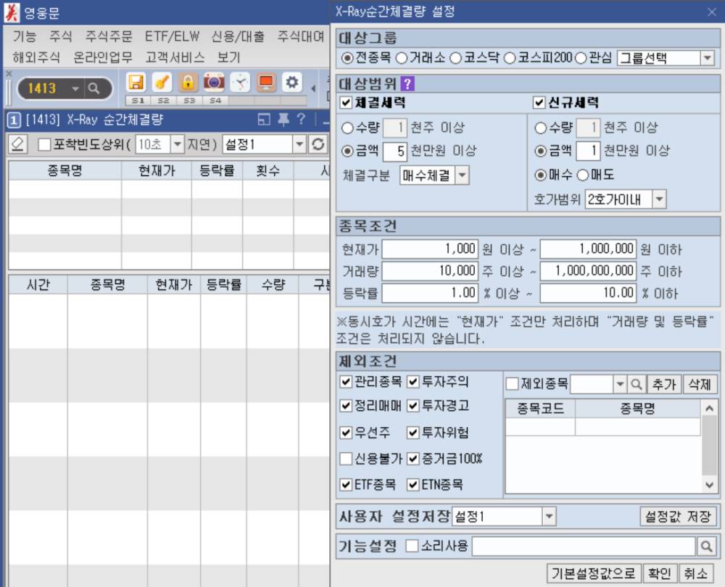Click the orange monitor display icon
The image size is (725, 587).
[266, 82]
